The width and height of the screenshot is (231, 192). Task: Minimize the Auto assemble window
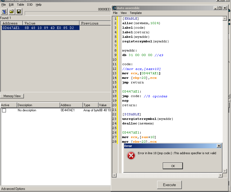(215, 8)
